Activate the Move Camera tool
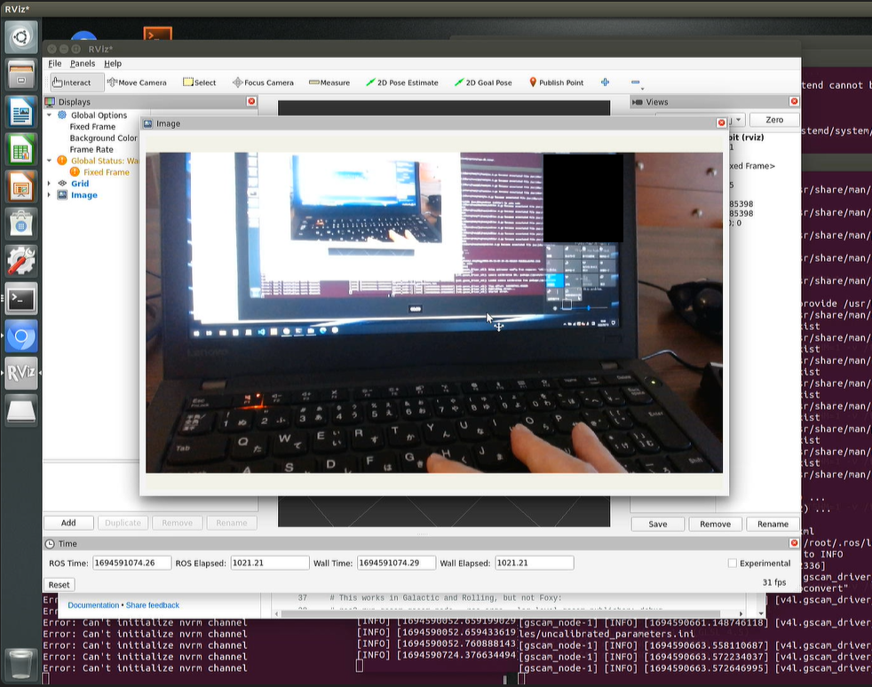The image size is (872, 687). click(x=137, y=83)
